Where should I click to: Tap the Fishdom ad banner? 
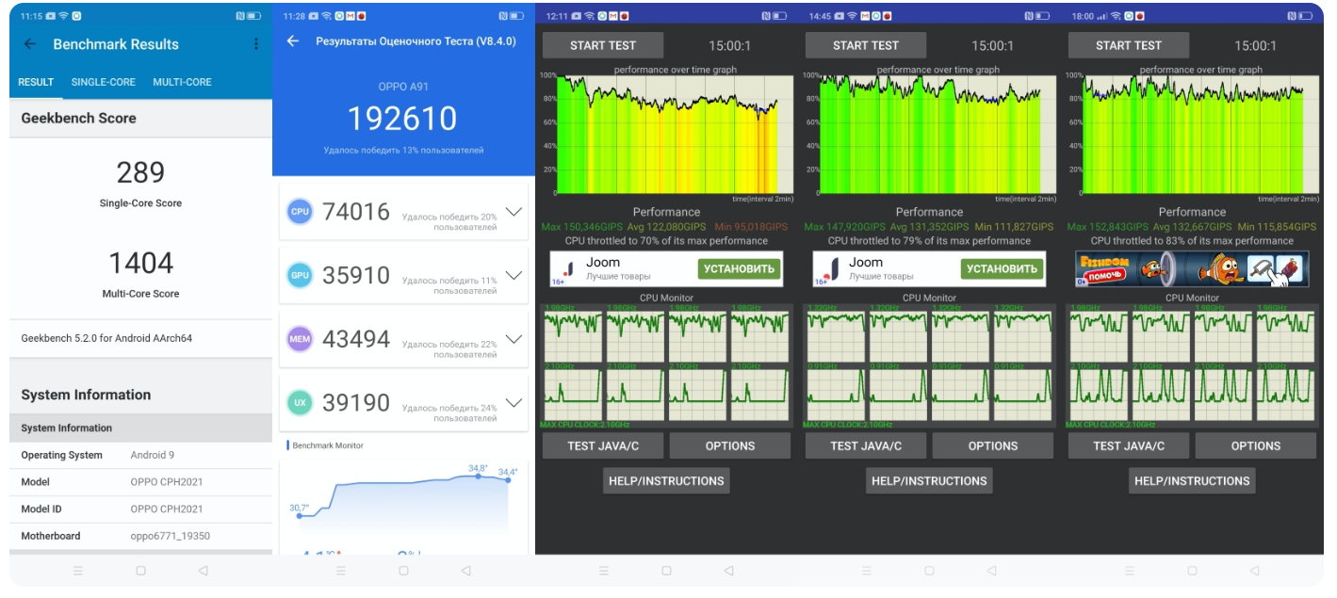coord(1192,269)
